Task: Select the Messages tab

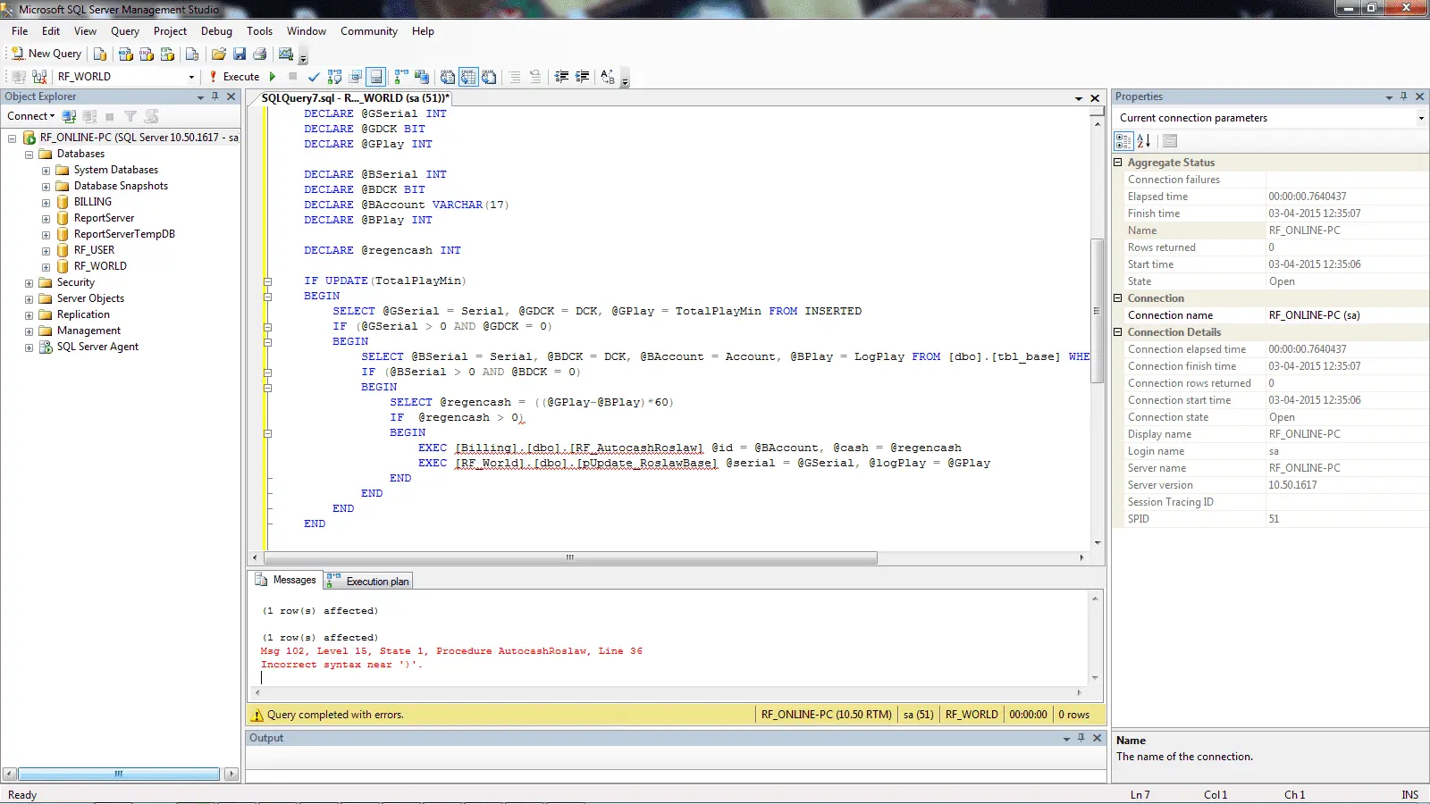Action: point(286,580)
